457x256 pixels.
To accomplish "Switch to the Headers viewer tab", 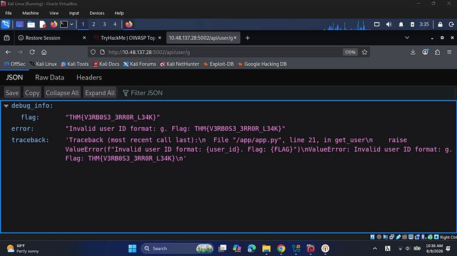I will tap(89, 78).
